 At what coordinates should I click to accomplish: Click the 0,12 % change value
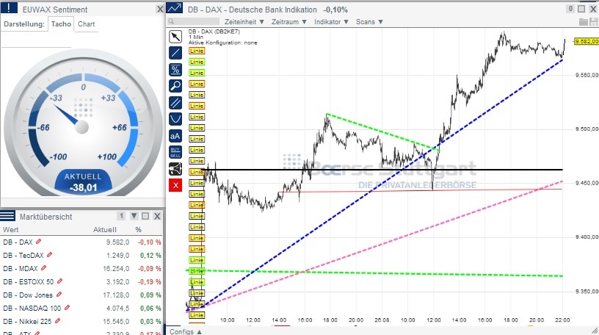click(150, 255)
